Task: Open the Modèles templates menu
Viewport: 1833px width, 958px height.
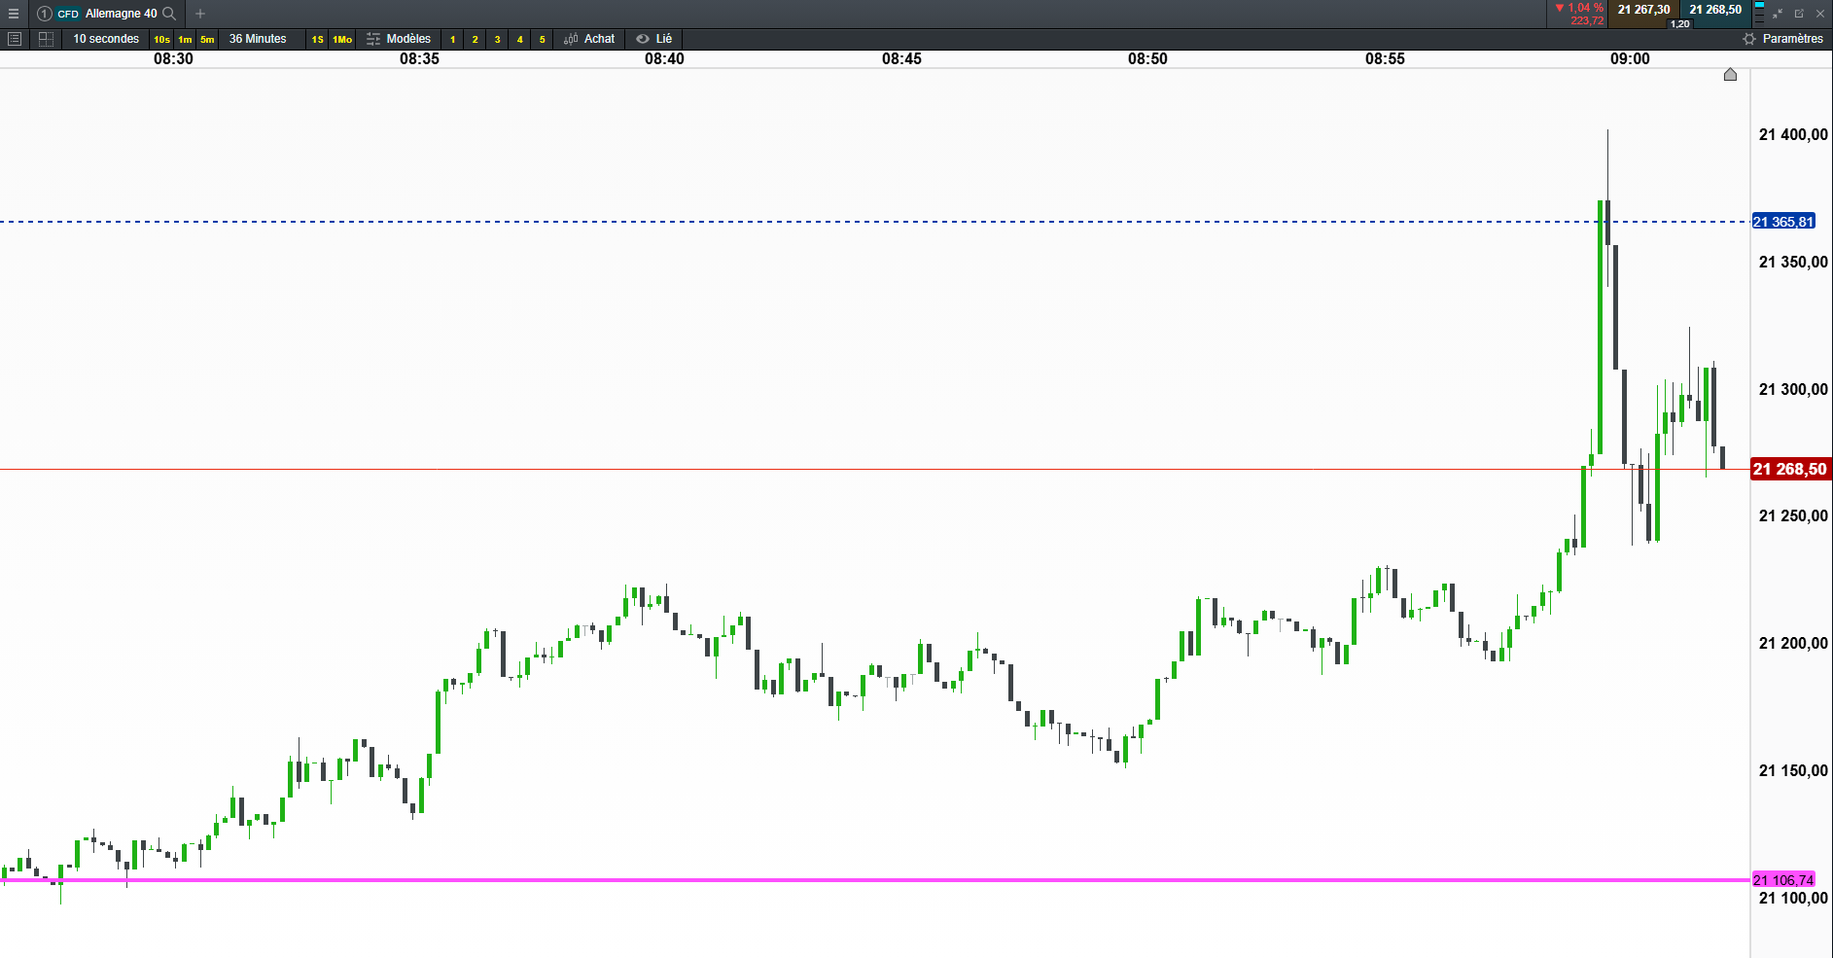Action: click(399, 39)
